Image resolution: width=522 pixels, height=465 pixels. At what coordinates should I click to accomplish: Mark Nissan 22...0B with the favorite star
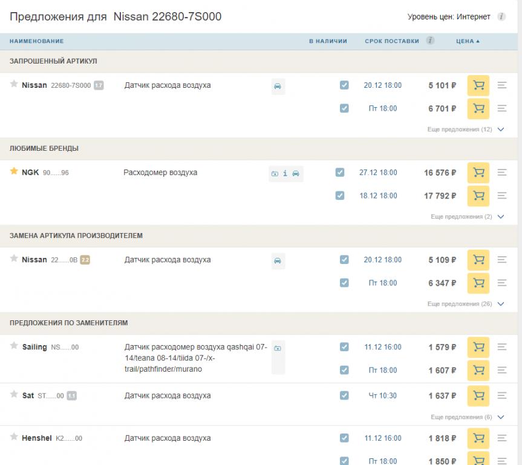[14, 259]
